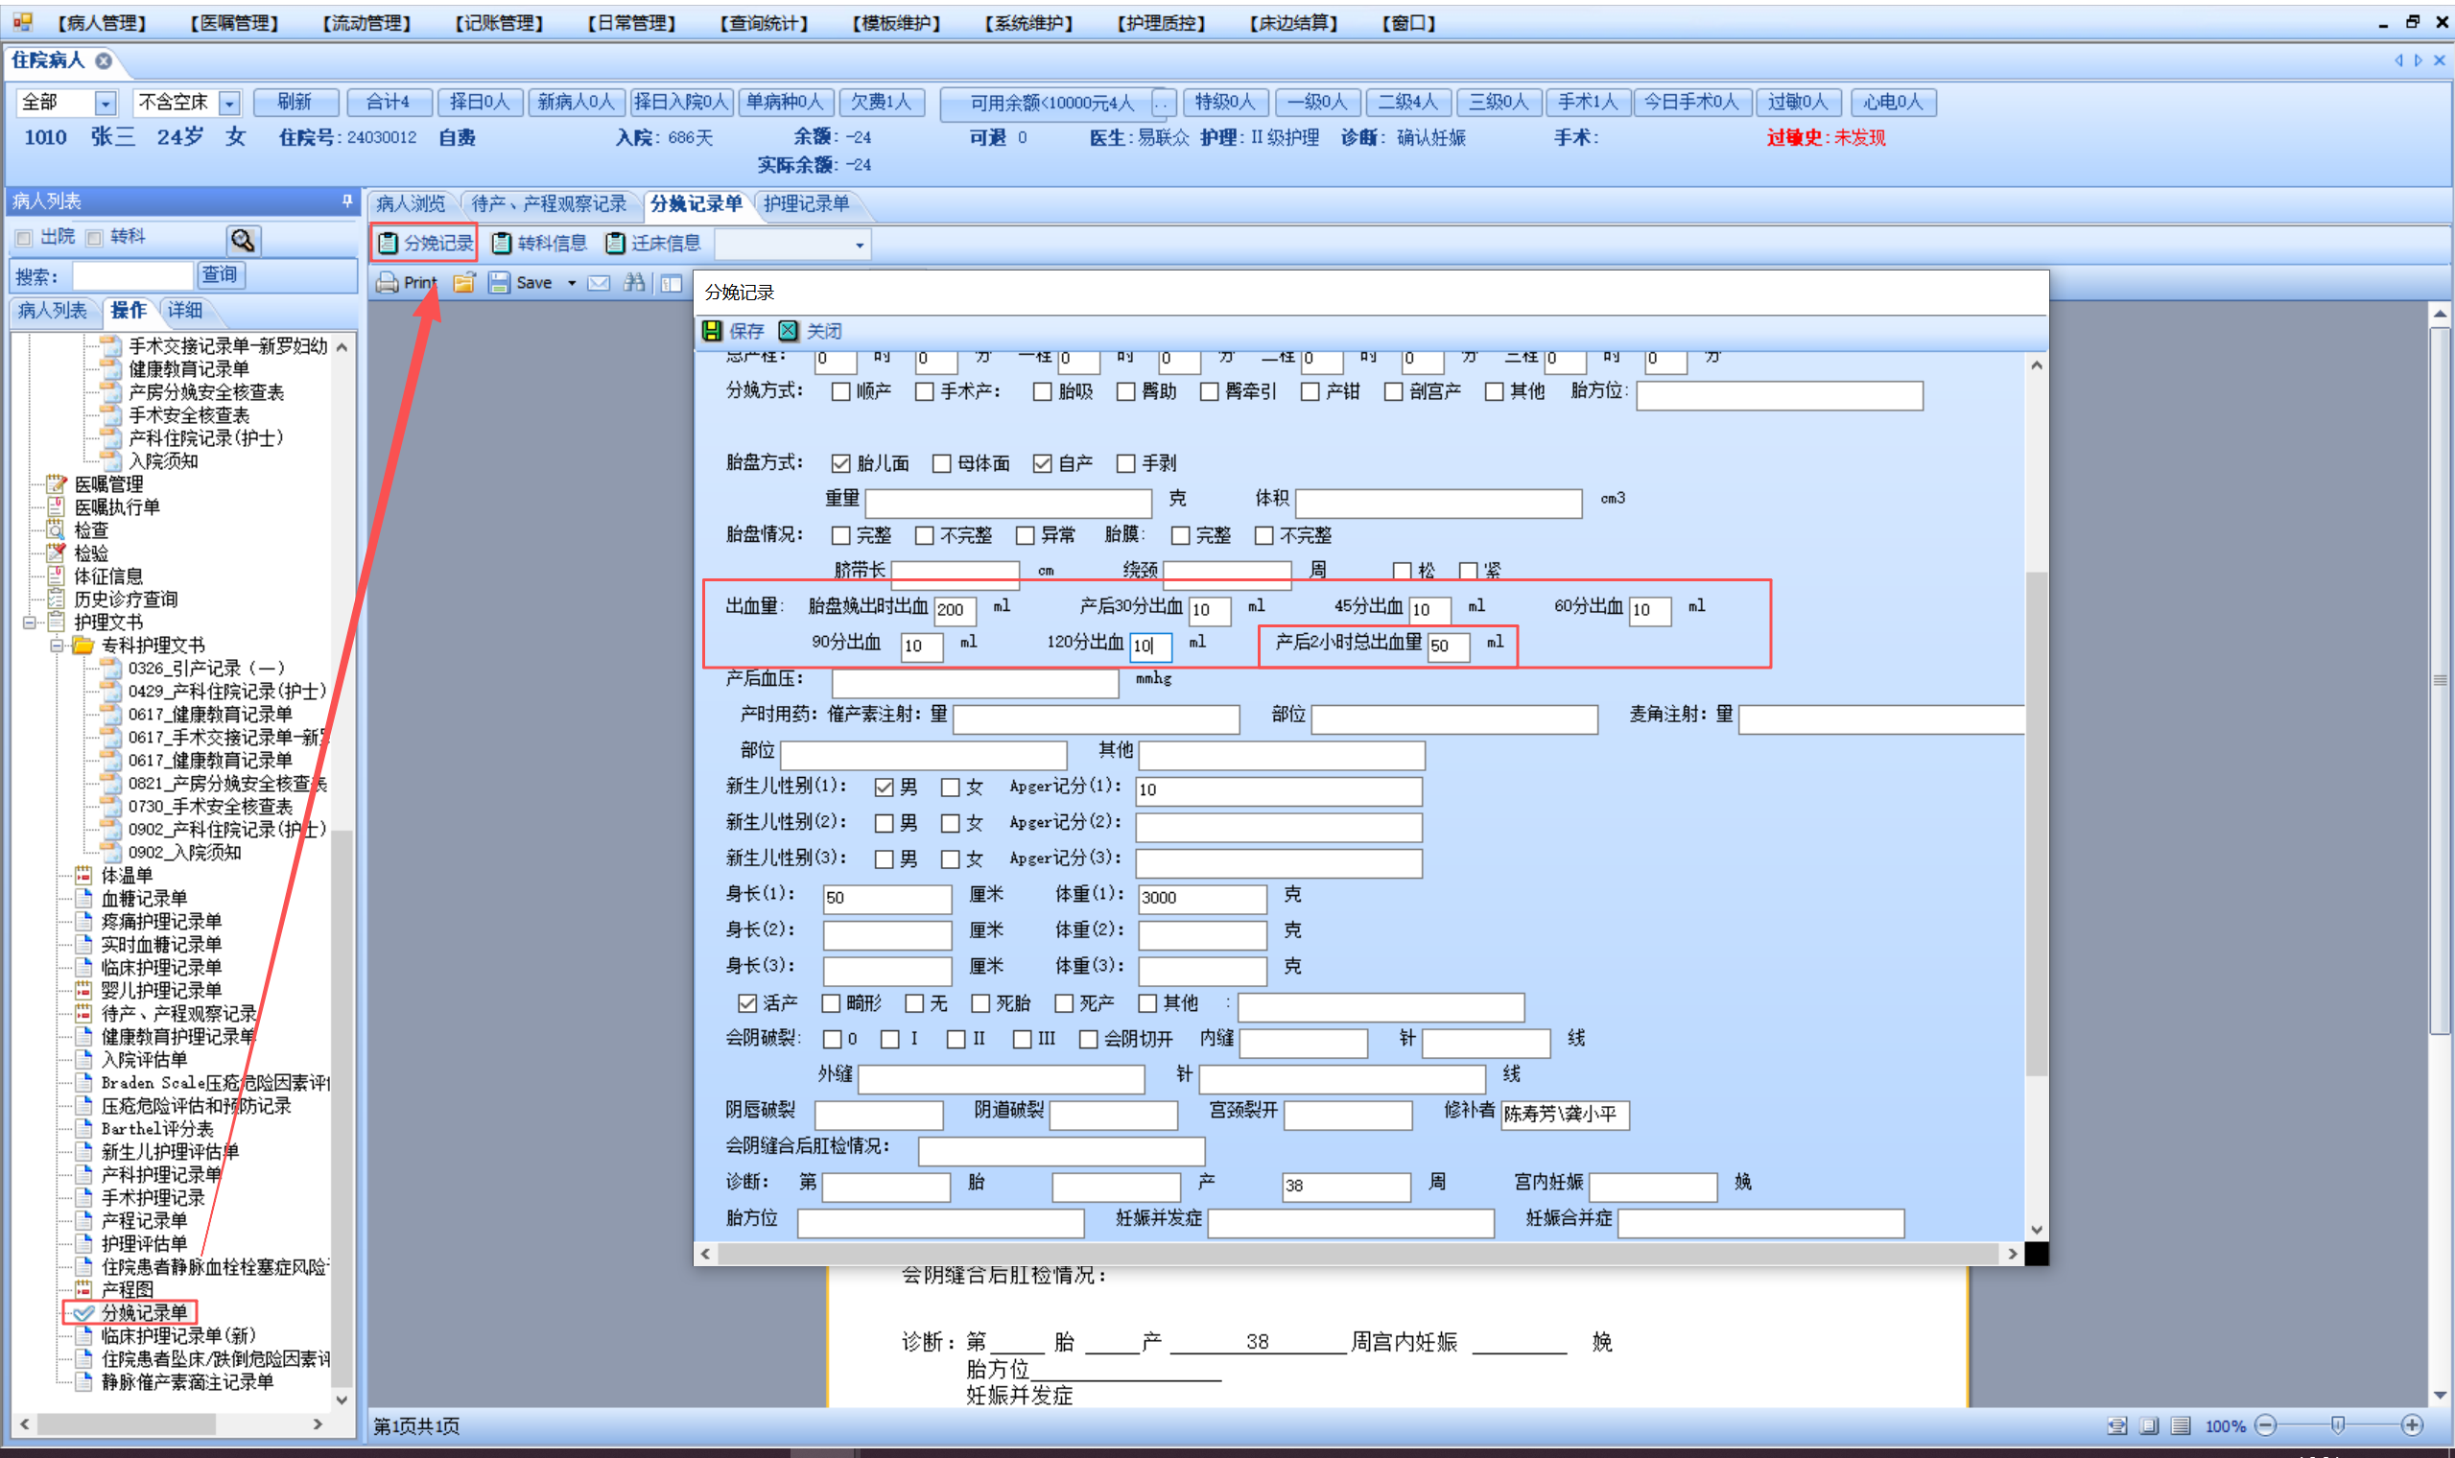Viewport: 2455px width, 1458px height.
Task: Click the zoom slider handle at 100%
Action: coord(2337,1424)
